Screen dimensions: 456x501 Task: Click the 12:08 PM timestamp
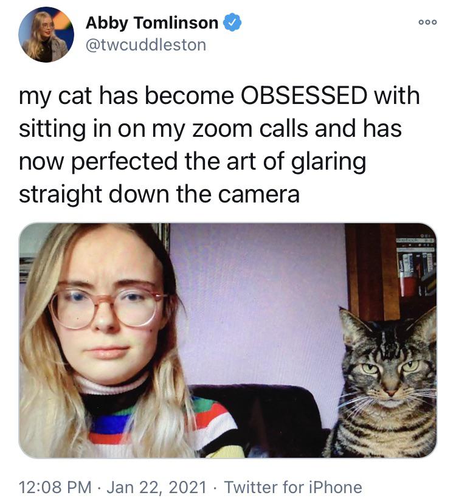(55, 487)
